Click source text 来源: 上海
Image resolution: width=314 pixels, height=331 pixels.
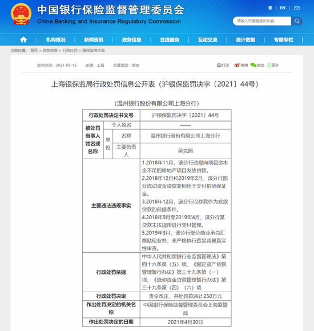(x=95, y=65)
